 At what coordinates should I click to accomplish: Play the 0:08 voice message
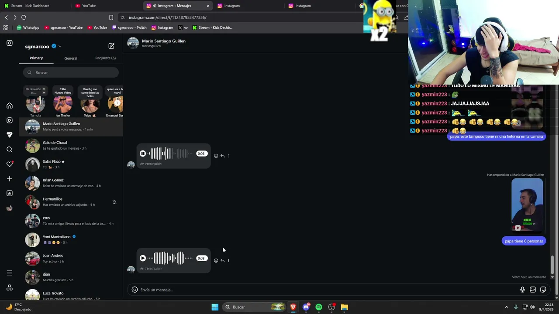143,258
